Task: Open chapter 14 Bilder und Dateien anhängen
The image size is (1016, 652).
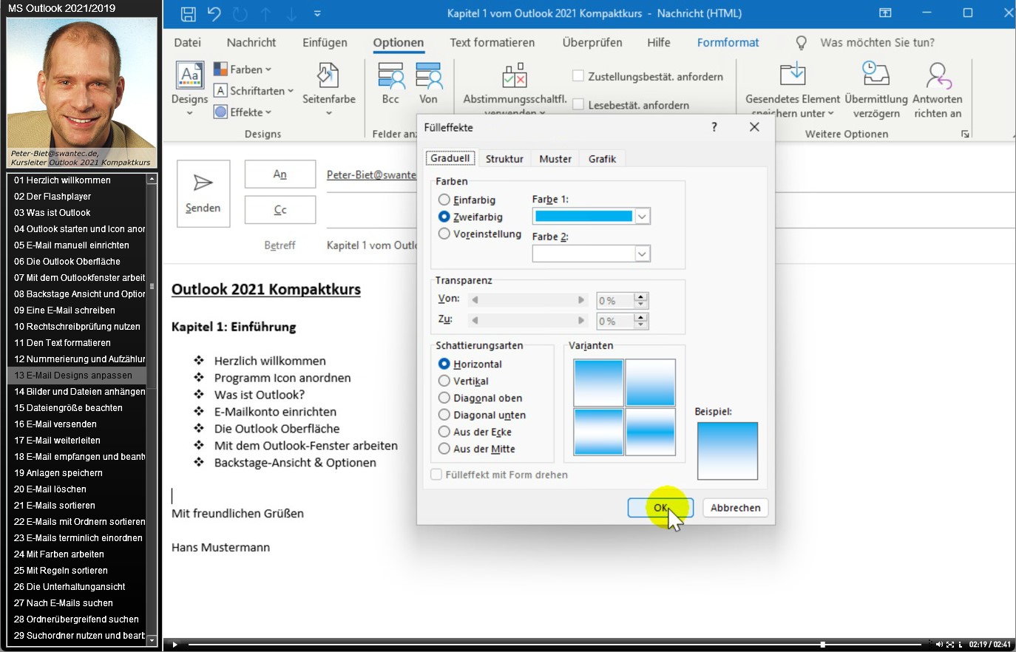Action: pyautogui.click(x=79, y=392)
